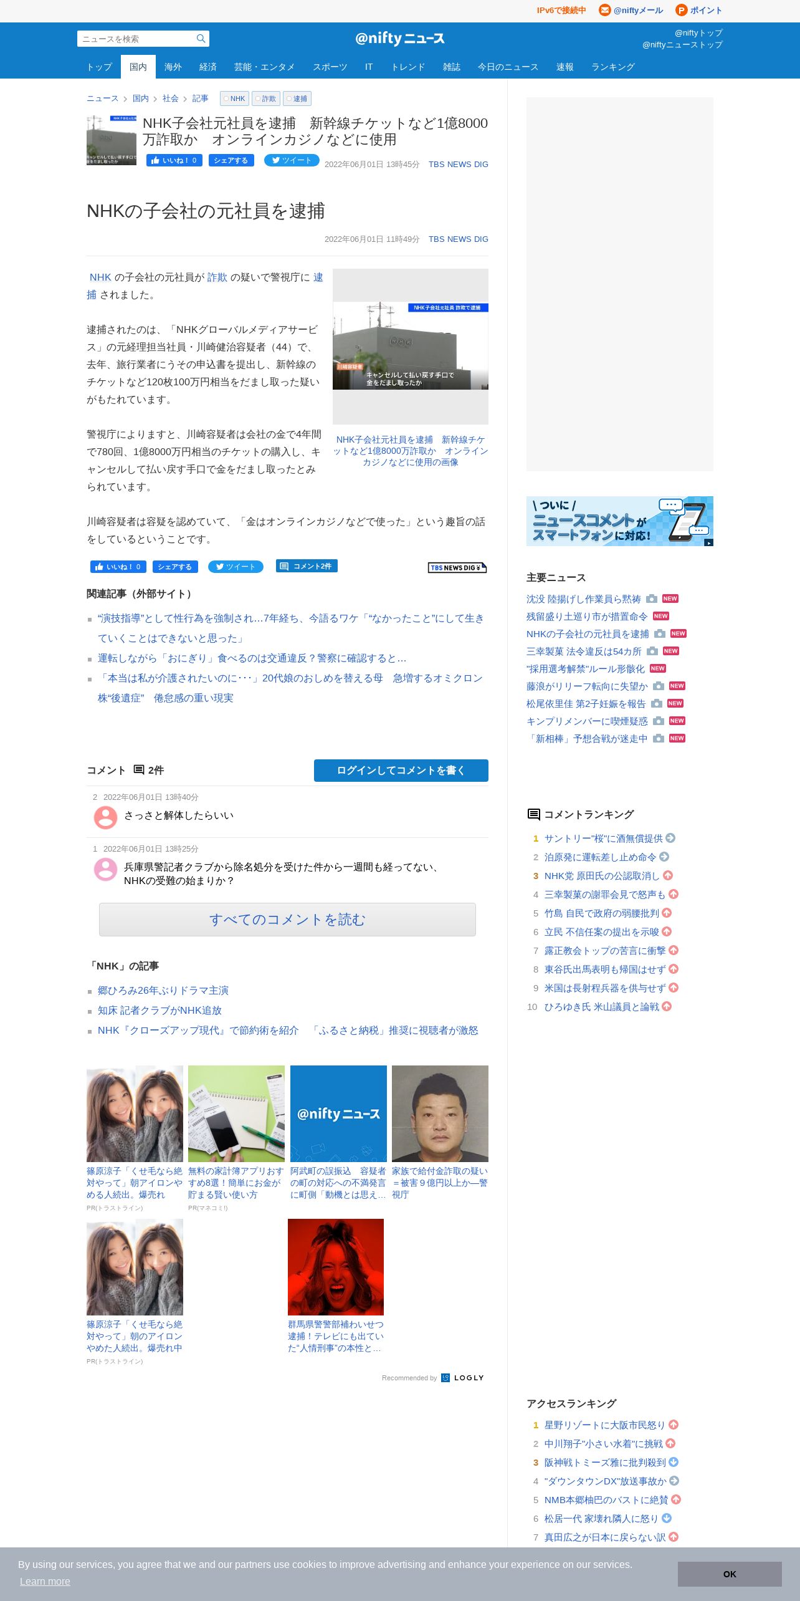Open the トップ navigation tab
The height and width of the screenshot is (1601, 800).
[x=100, y=67]
